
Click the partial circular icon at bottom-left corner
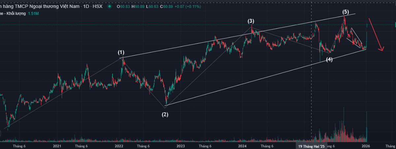1,134
